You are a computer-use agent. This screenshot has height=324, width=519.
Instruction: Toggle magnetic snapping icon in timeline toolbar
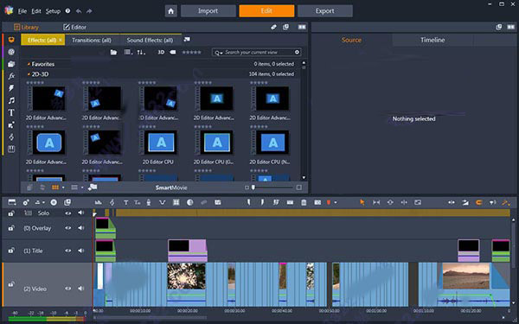click(x=478, y=202)
